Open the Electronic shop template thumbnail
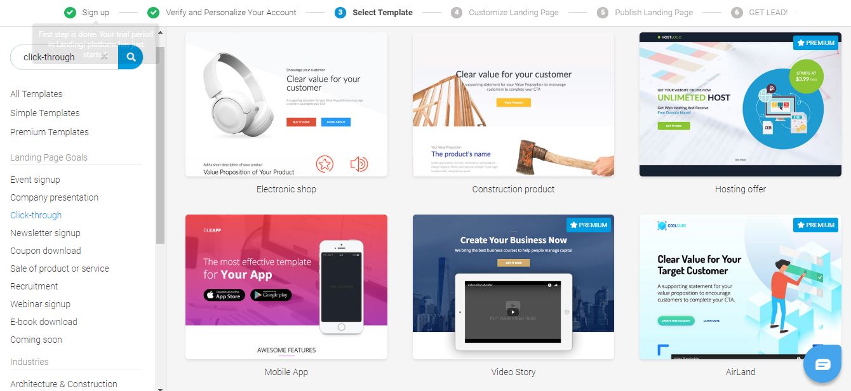This screenshot has width=851, height=391. pyautogui.click(x=286, y=105)
